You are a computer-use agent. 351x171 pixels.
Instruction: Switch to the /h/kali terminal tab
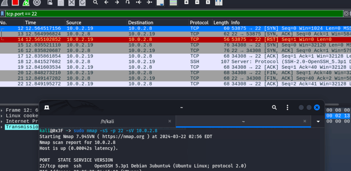point(107,121)
